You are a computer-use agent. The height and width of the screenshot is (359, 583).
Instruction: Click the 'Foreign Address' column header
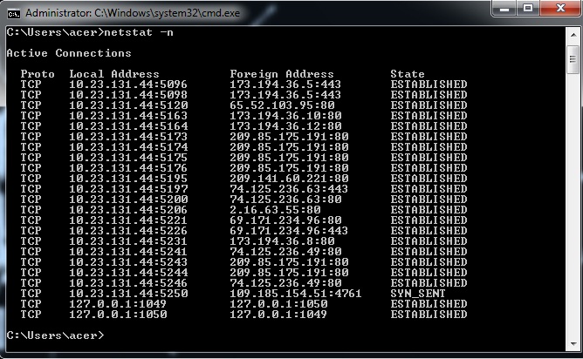(281, 74)
